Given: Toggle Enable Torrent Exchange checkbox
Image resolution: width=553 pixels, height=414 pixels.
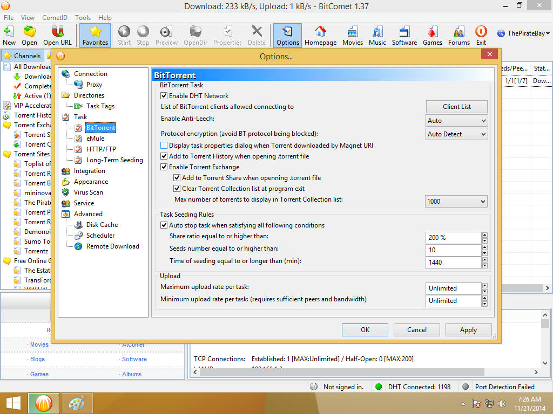Looking at the screenshot, I should (164, 167).
